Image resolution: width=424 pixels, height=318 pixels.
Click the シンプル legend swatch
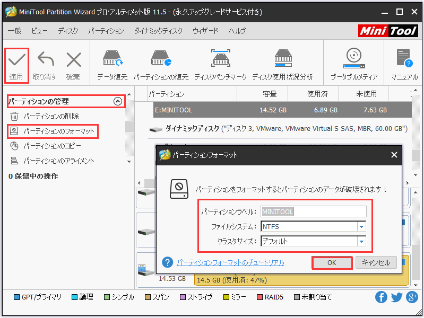point(107,297)
